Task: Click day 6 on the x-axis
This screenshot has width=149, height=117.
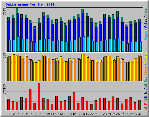Action: point(31,114)
